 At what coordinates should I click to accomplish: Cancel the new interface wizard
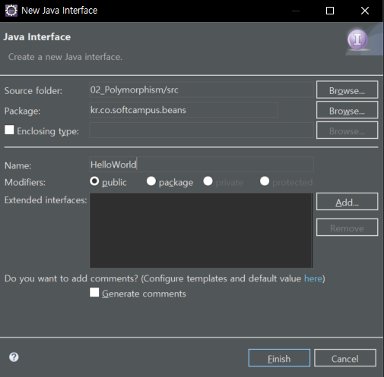click(345, 358)
